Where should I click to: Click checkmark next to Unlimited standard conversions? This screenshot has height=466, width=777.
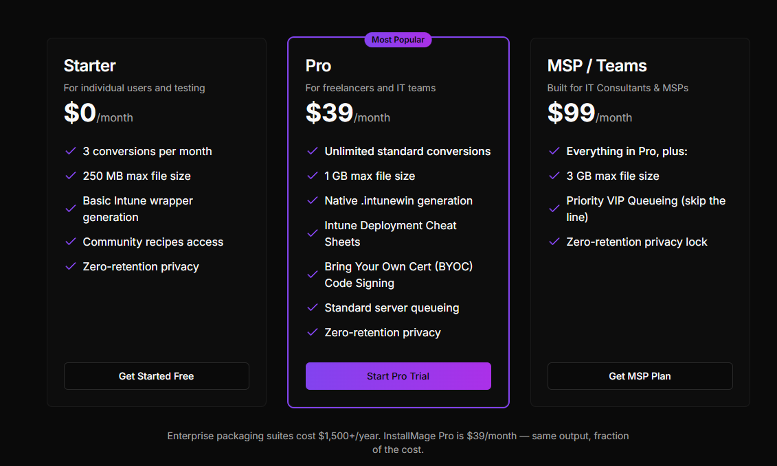click(x=312, y=151)
